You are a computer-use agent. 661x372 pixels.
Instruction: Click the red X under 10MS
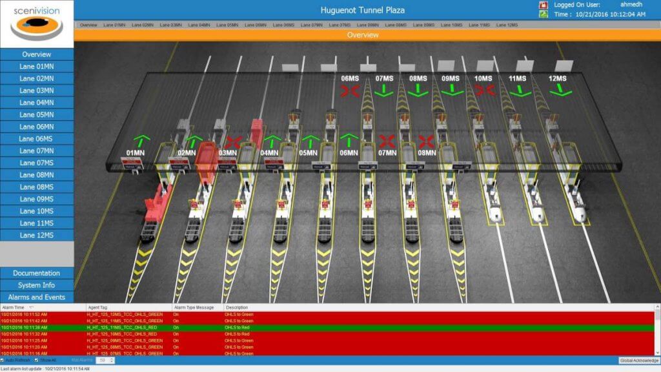[485, 90]
